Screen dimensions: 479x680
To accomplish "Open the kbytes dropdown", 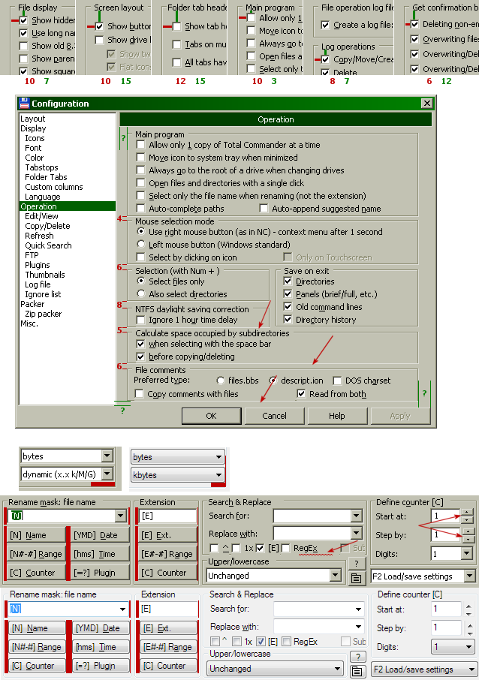I will (219, 475).
